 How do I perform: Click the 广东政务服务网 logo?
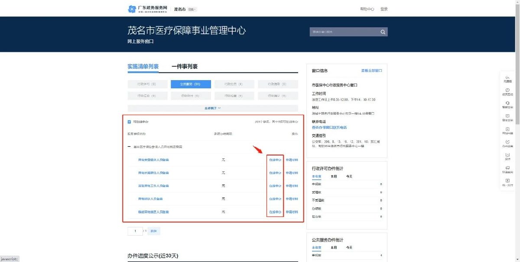(x=148, y=9)
